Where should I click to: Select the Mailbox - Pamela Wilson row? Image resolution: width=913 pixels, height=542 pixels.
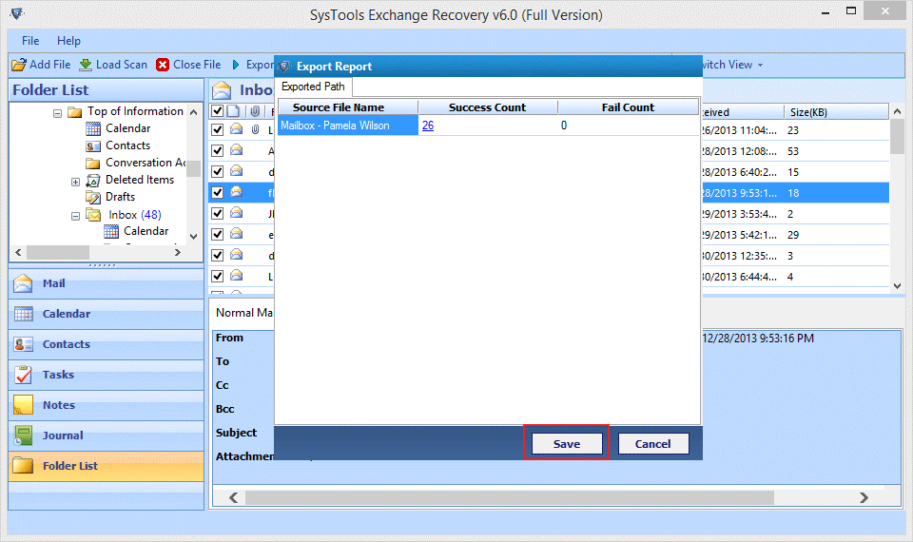pyautogui.click(x=488, y=126)
